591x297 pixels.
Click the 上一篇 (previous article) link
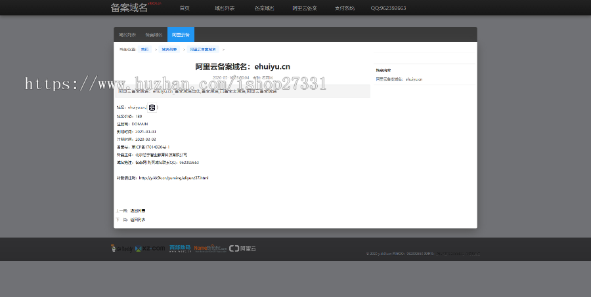(x=138, y=211)
